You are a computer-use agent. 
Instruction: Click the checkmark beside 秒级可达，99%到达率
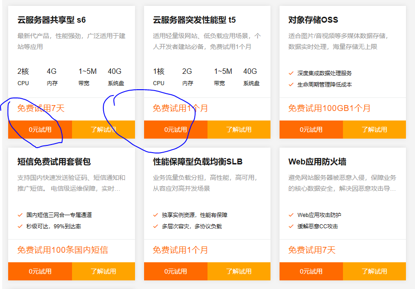[20, 226]
